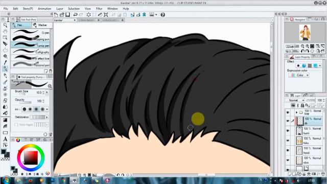Open the Expression color dropdown
The height and width of the screenshot is (184, 327).
coord(298,75)
